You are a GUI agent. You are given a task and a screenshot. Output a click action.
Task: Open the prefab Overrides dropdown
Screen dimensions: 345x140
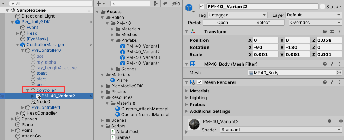tap(316, 22)
